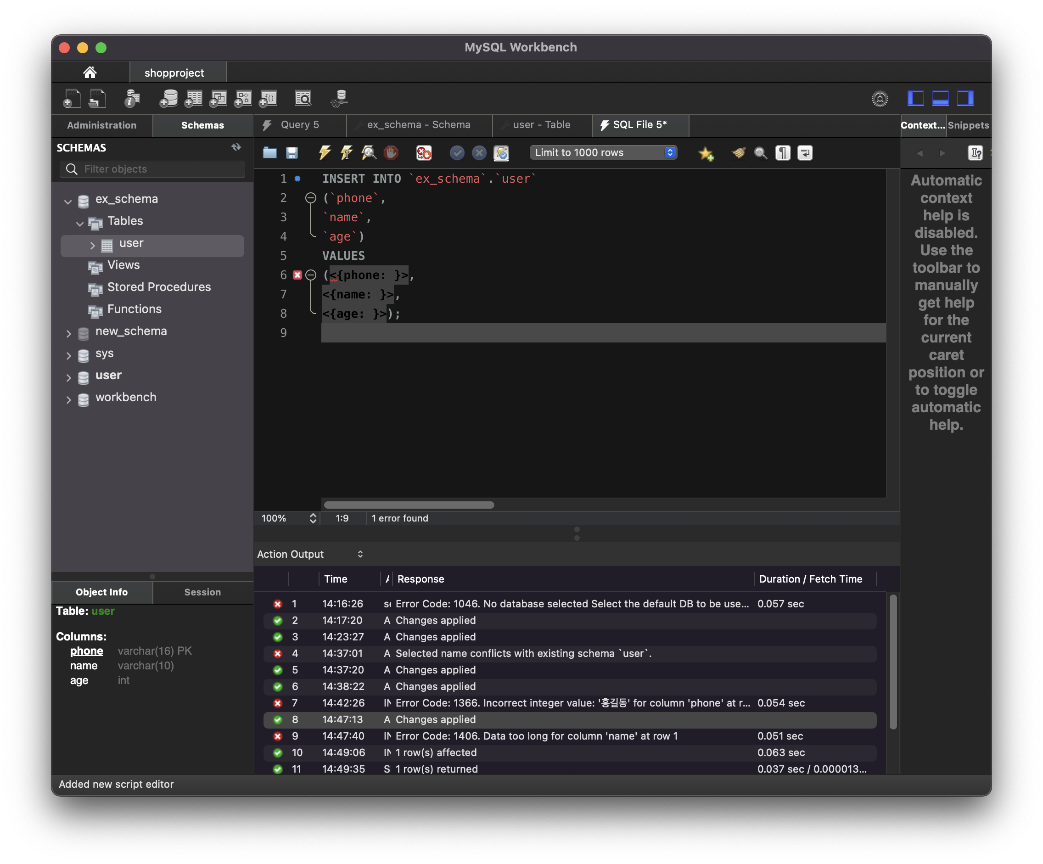This screenshot has height=864, width=1043.
Task: Click the editor horizontal scrollbar
Action: click(409, 505)
